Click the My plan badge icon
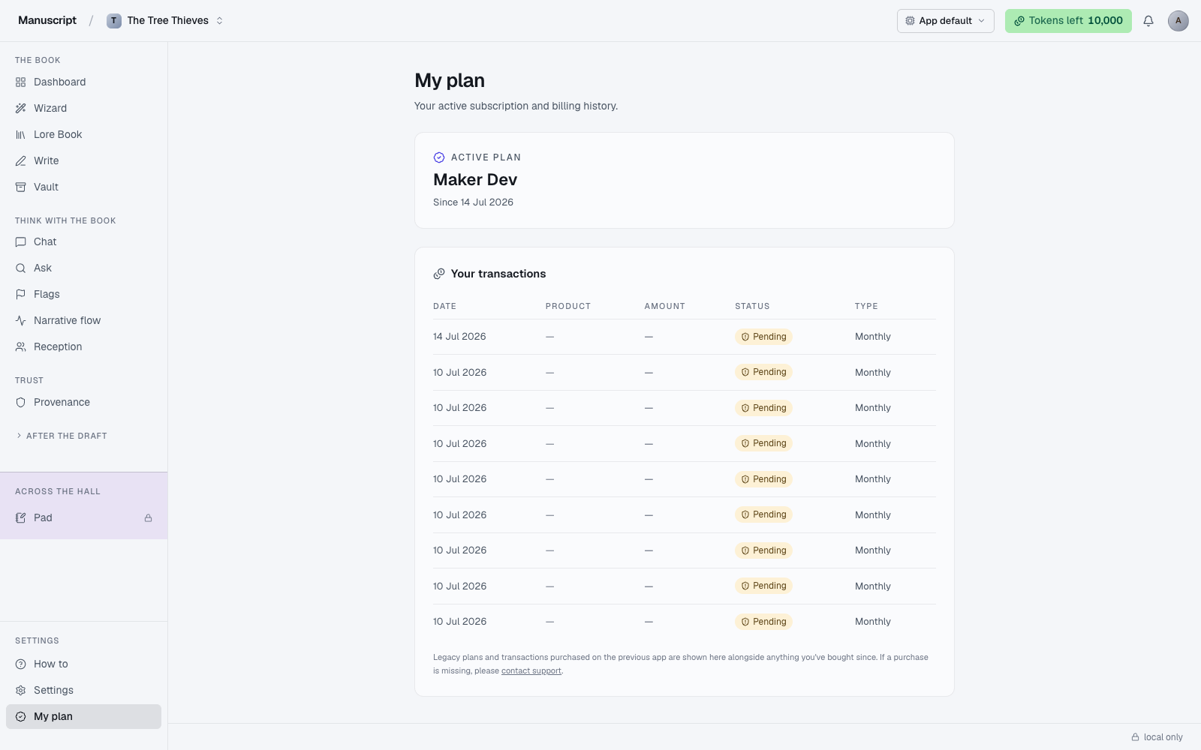This screenshot has height=750, width=1201. [x=21, y=717]
